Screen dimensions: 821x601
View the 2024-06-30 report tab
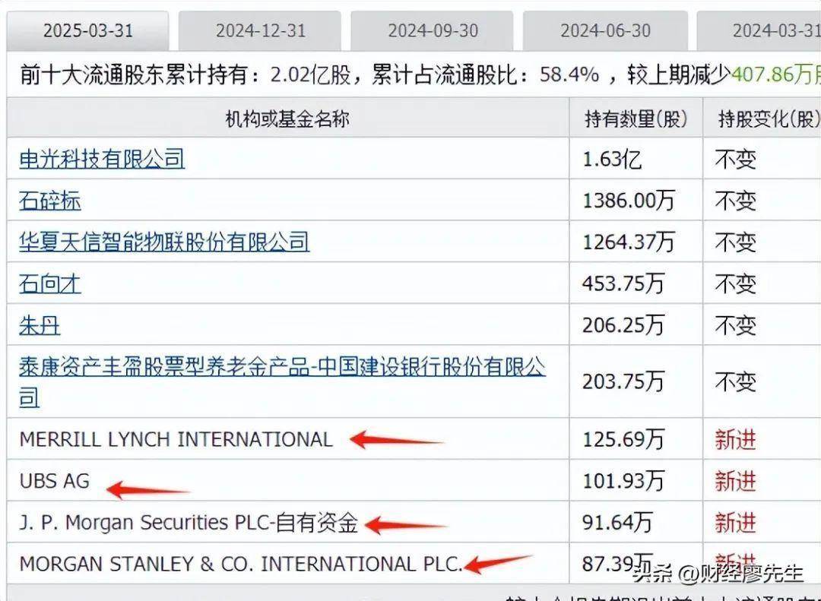tap(605, 30)
